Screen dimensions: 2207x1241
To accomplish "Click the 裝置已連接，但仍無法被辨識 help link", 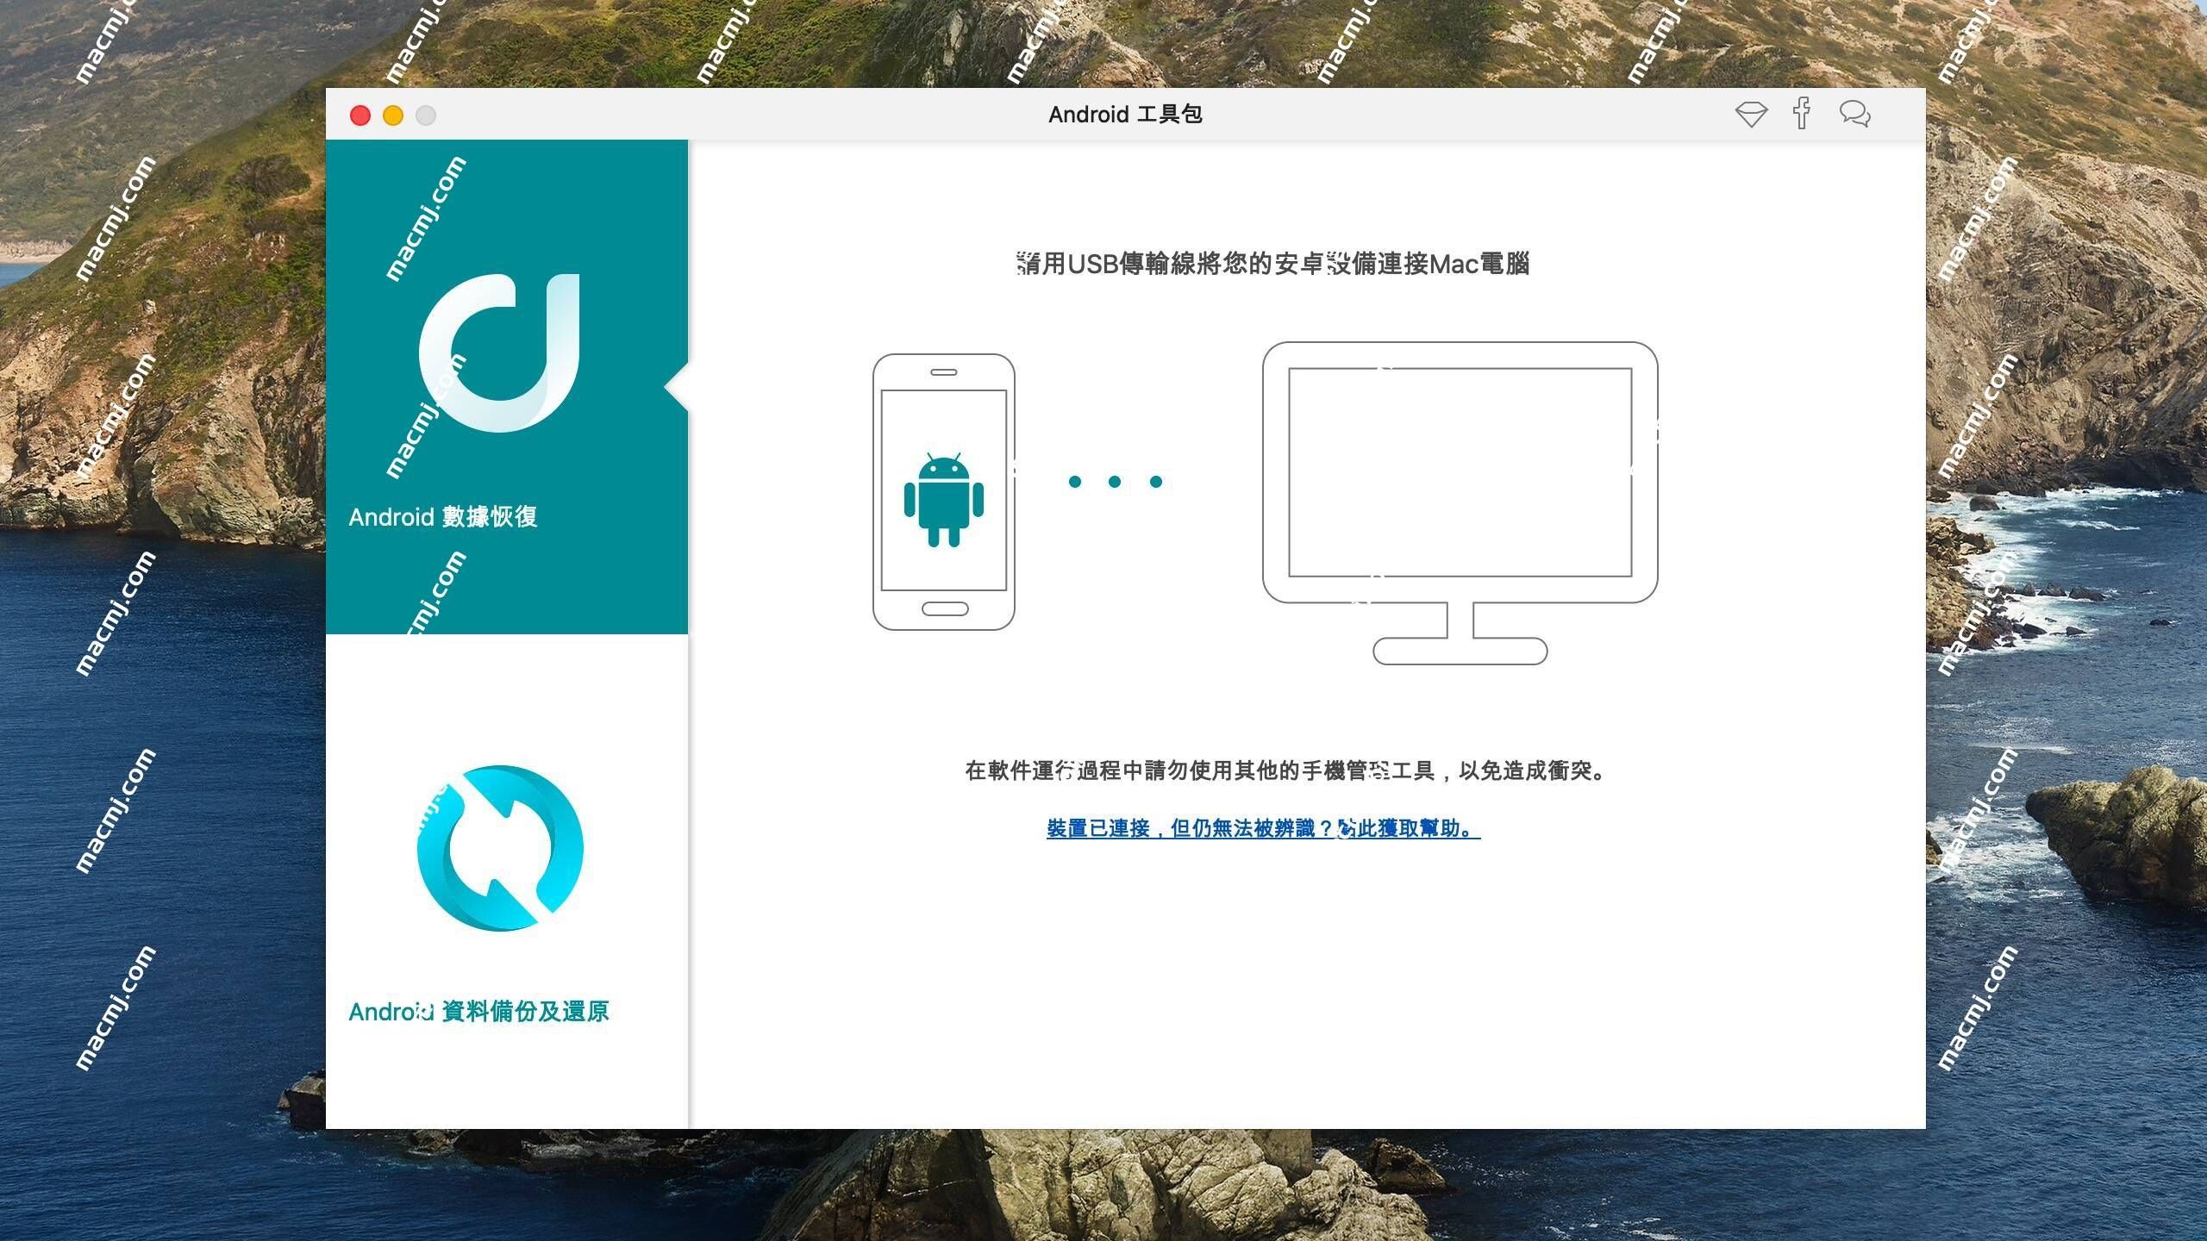I will 1264,828.
